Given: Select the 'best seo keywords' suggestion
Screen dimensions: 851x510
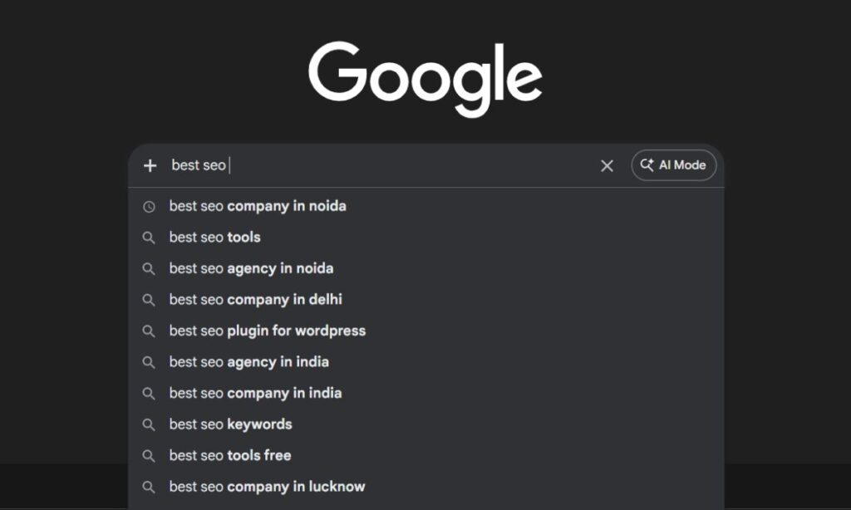Looking at the screenshot, I should click(229, 424).
